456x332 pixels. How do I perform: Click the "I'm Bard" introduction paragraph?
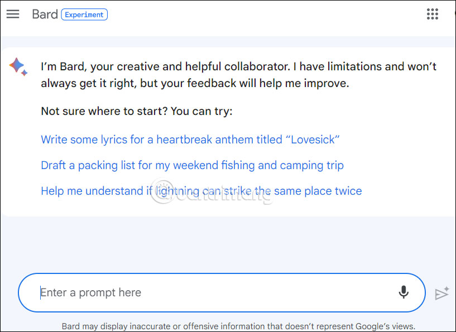tap(238, 75)
